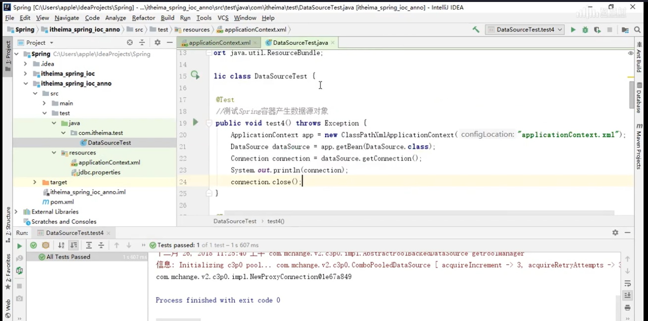Click the Stop square in Run sidebar

[x=19, y=286]
